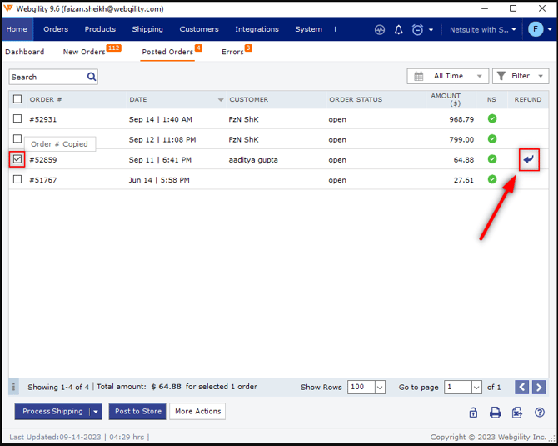Viewport: 558px width, 446px height.
Task: Select the checkbox for order #52931
Action: point(17,119)
